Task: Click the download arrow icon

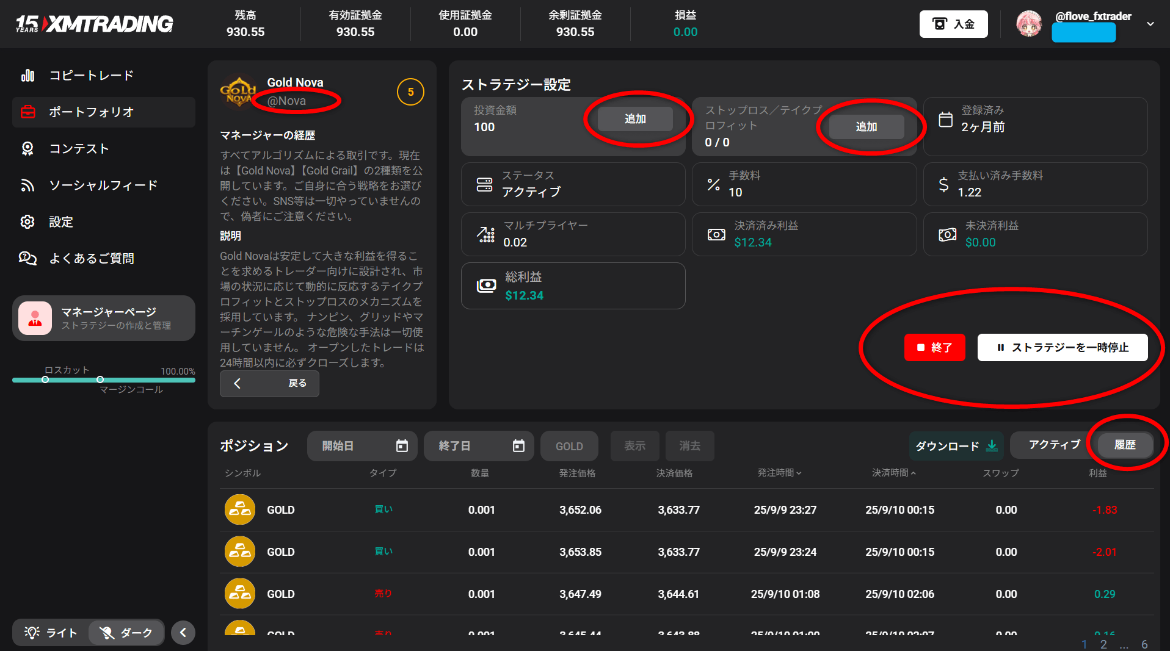Action: pos(992,446)
